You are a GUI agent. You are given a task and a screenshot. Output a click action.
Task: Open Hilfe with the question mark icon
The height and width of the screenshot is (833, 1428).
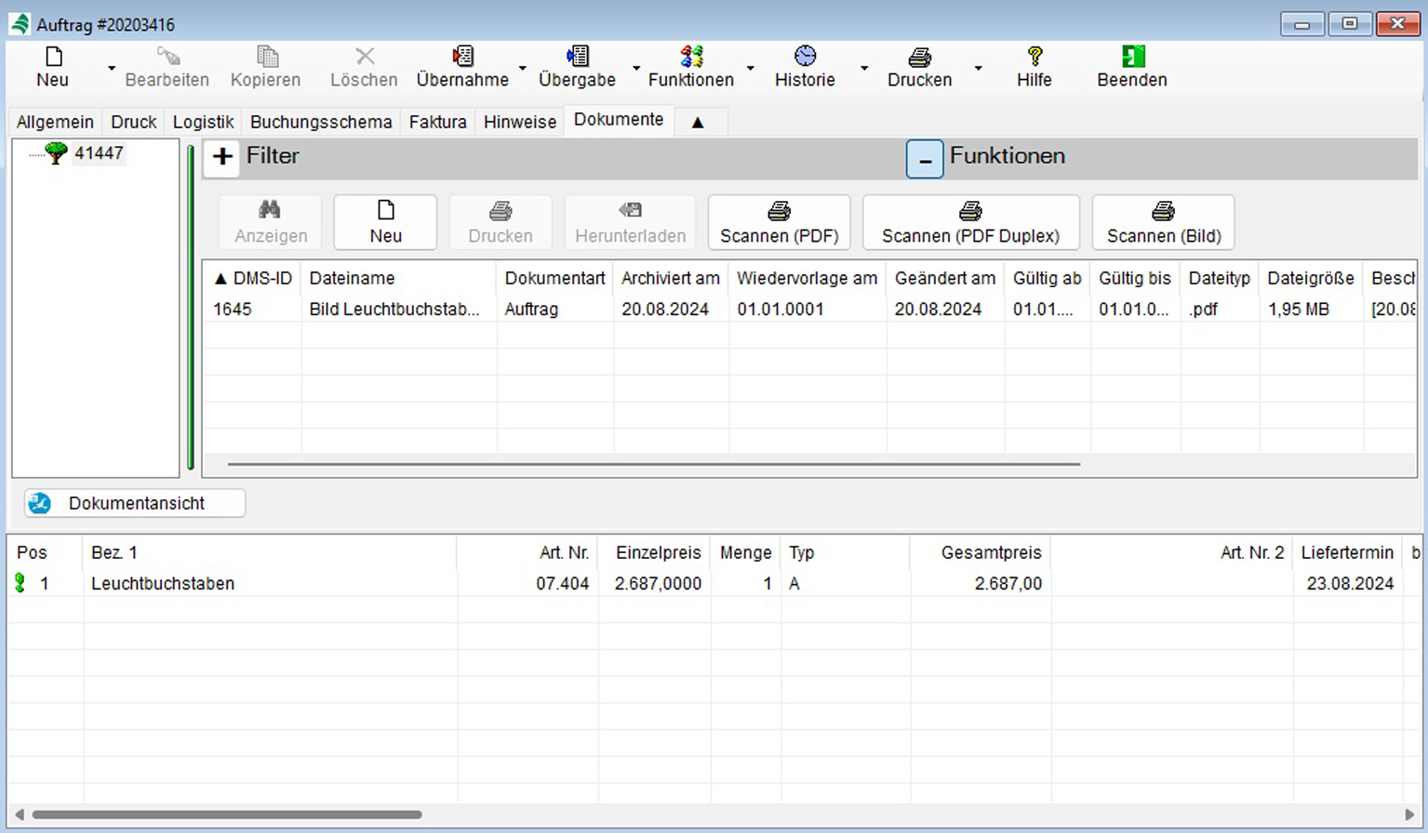click(1034, 57)
